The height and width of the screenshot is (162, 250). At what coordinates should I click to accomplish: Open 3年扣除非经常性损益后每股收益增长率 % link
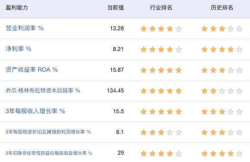click(x=49, y=153)
